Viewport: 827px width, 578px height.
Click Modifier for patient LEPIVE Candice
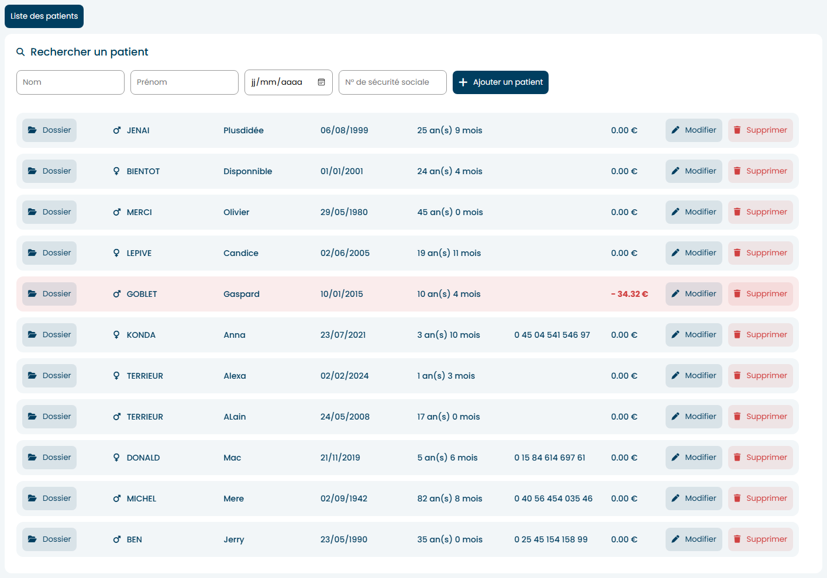pyautogui.click(x=694, y=252)
